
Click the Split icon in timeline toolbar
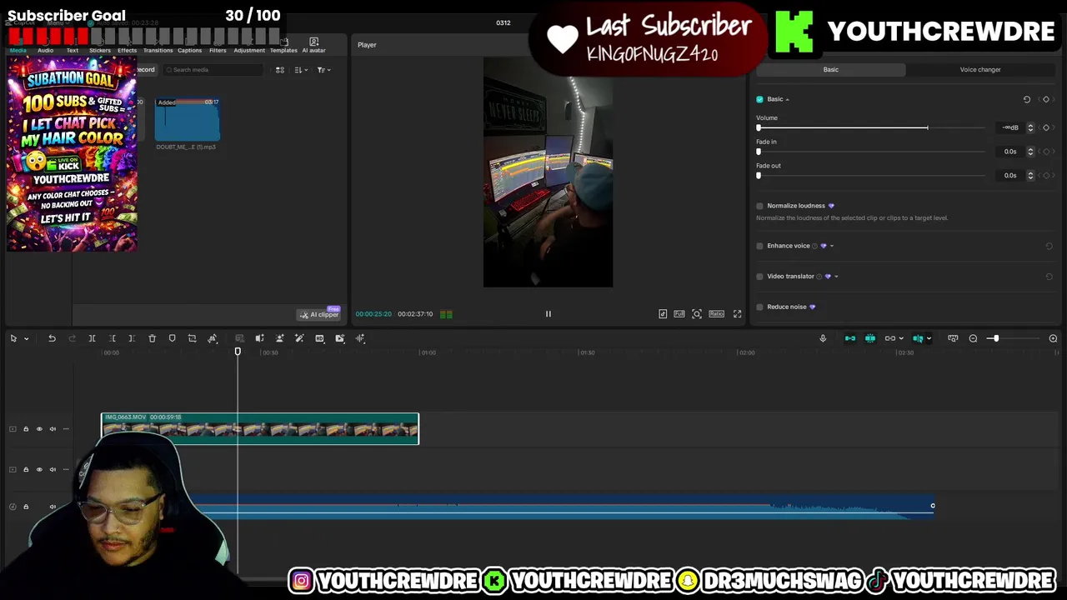[x=92, y=338]
